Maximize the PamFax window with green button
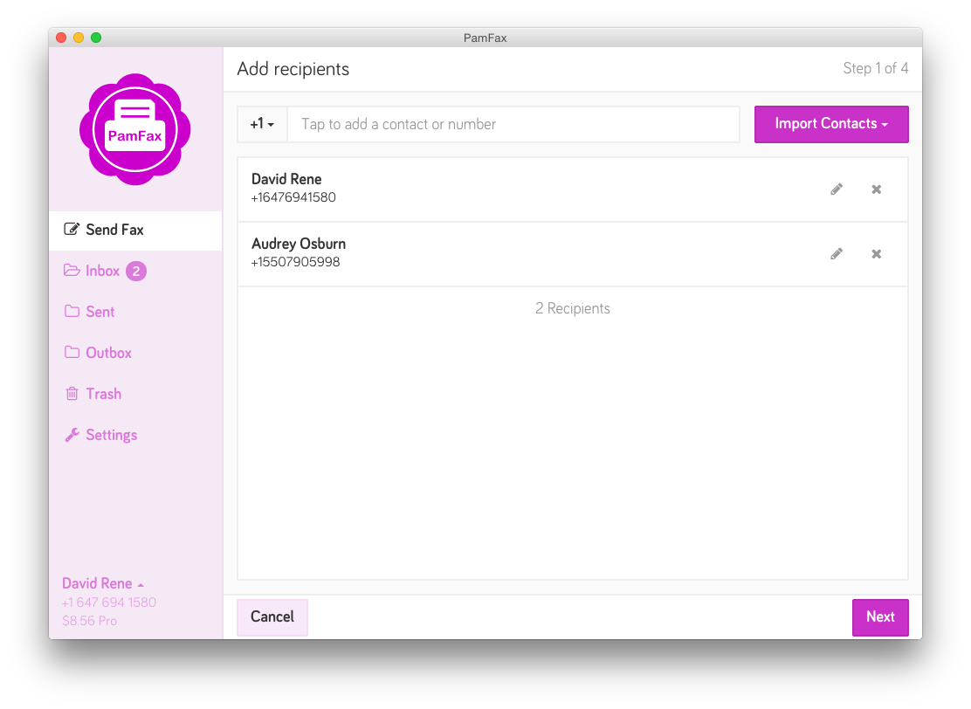Image resolution: width=971 pixels, height=709 pixels. (96, 38)
